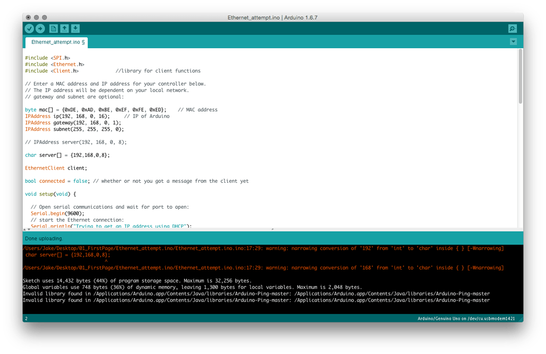
Task: Click the Upload arrow button
Action: point(41,29)
